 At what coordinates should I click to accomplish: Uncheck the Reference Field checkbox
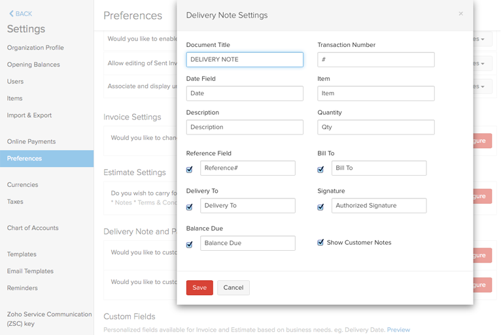click(190, 169)
